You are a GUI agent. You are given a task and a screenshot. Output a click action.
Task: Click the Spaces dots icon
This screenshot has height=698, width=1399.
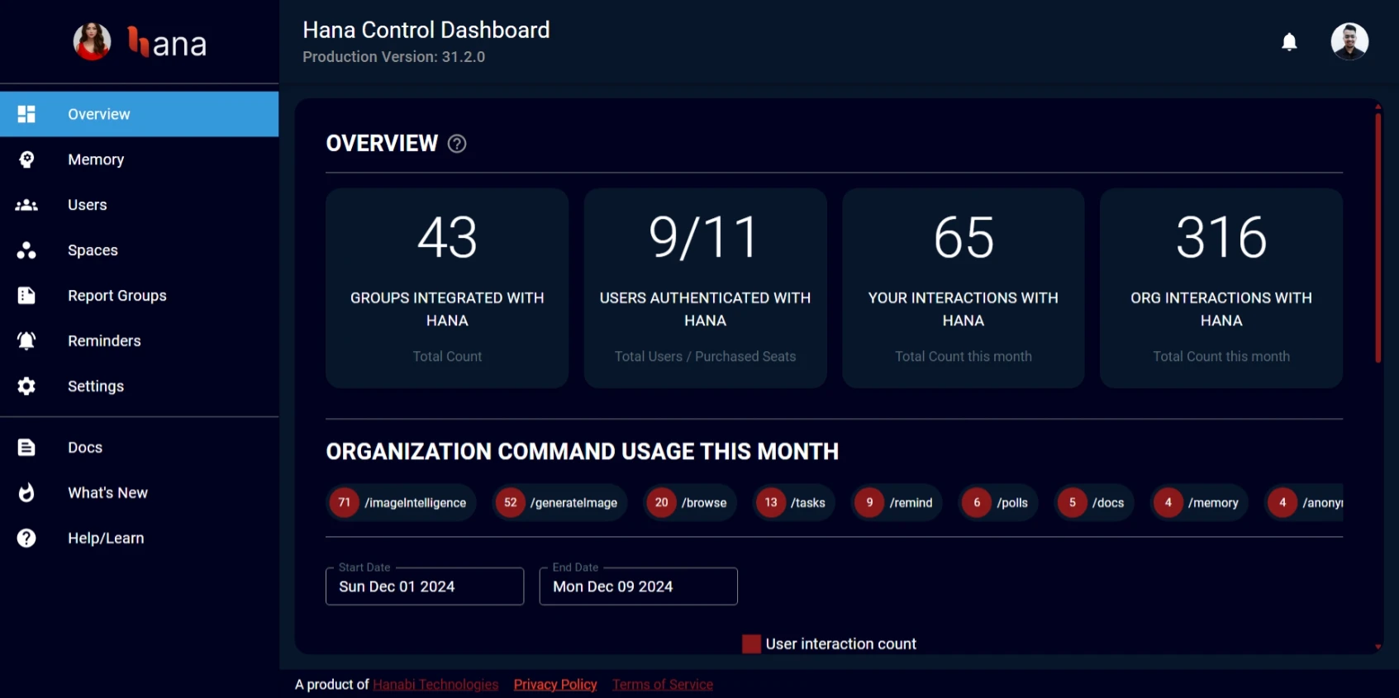(26, 250)
